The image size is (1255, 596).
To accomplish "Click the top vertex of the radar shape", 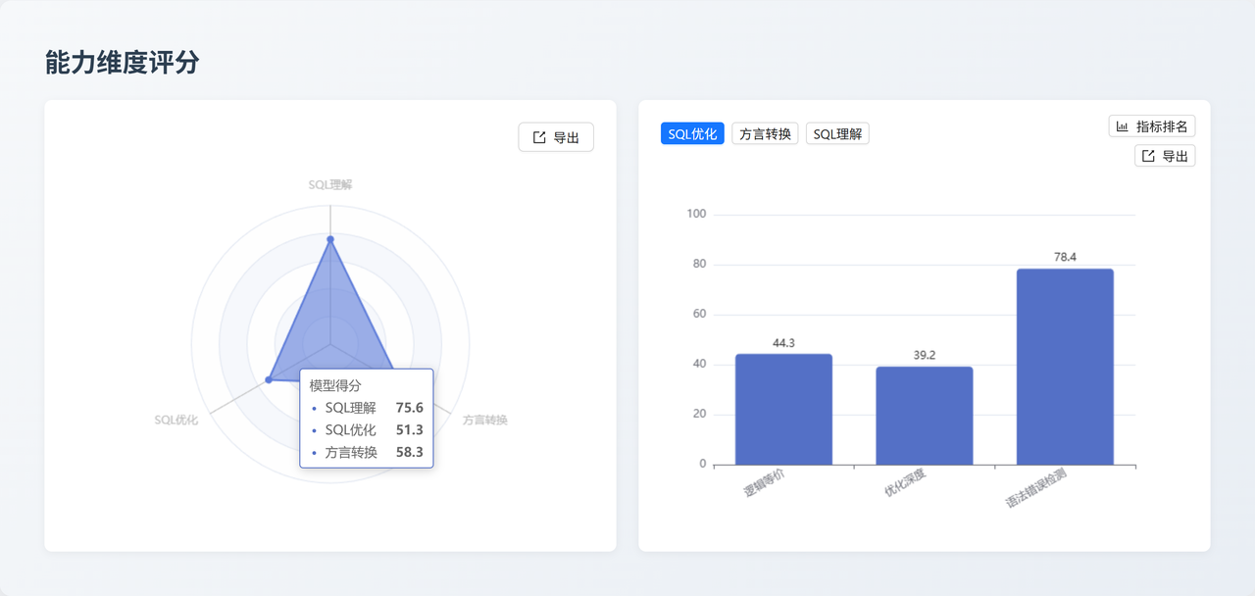I will 330,238.
